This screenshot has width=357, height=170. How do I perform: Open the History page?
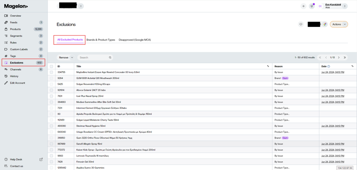tap(14, 76)
